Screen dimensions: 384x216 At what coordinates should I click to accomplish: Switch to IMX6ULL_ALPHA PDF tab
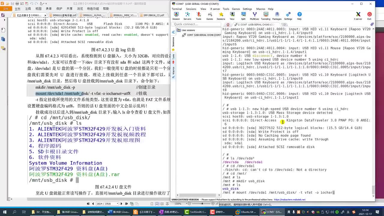point(93,15)
